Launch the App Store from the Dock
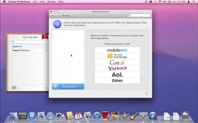The image size is (198, 123). pos(32,116)
